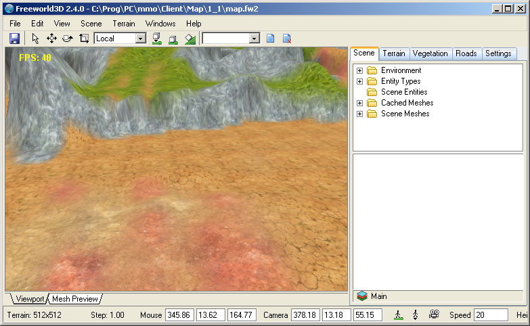530x326 pixels.
Task: Switch to the Scene panel tab
Action: [x=364, y=53]
